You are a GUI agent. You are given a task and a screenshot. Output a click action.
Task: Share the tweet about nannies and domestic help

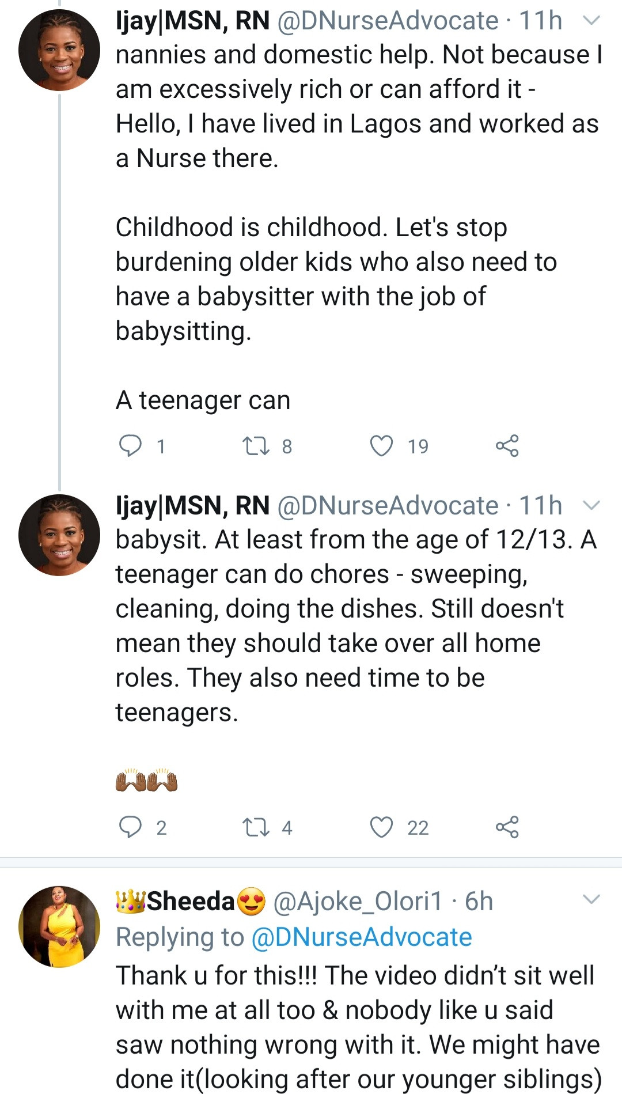click(507, 446)
